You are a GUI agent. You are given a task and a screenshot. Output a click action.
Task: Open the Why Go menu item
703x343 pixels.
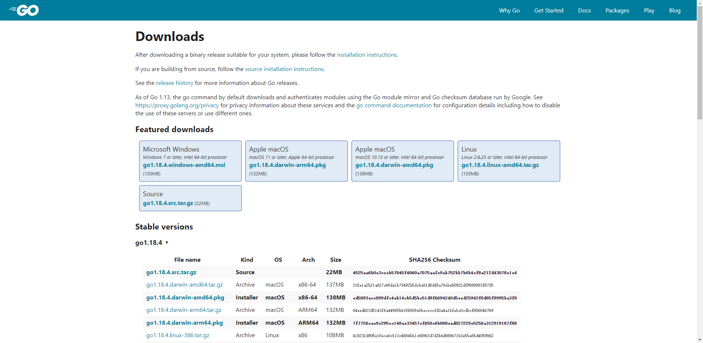(509, 11)
